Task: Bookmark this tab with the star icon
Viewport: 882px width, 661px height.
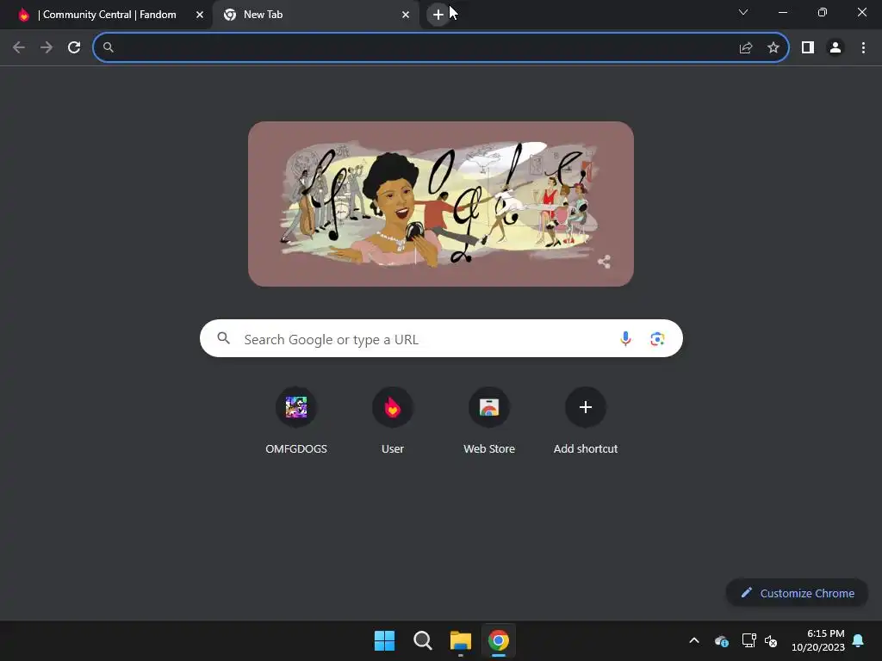Action: (773, 48)
